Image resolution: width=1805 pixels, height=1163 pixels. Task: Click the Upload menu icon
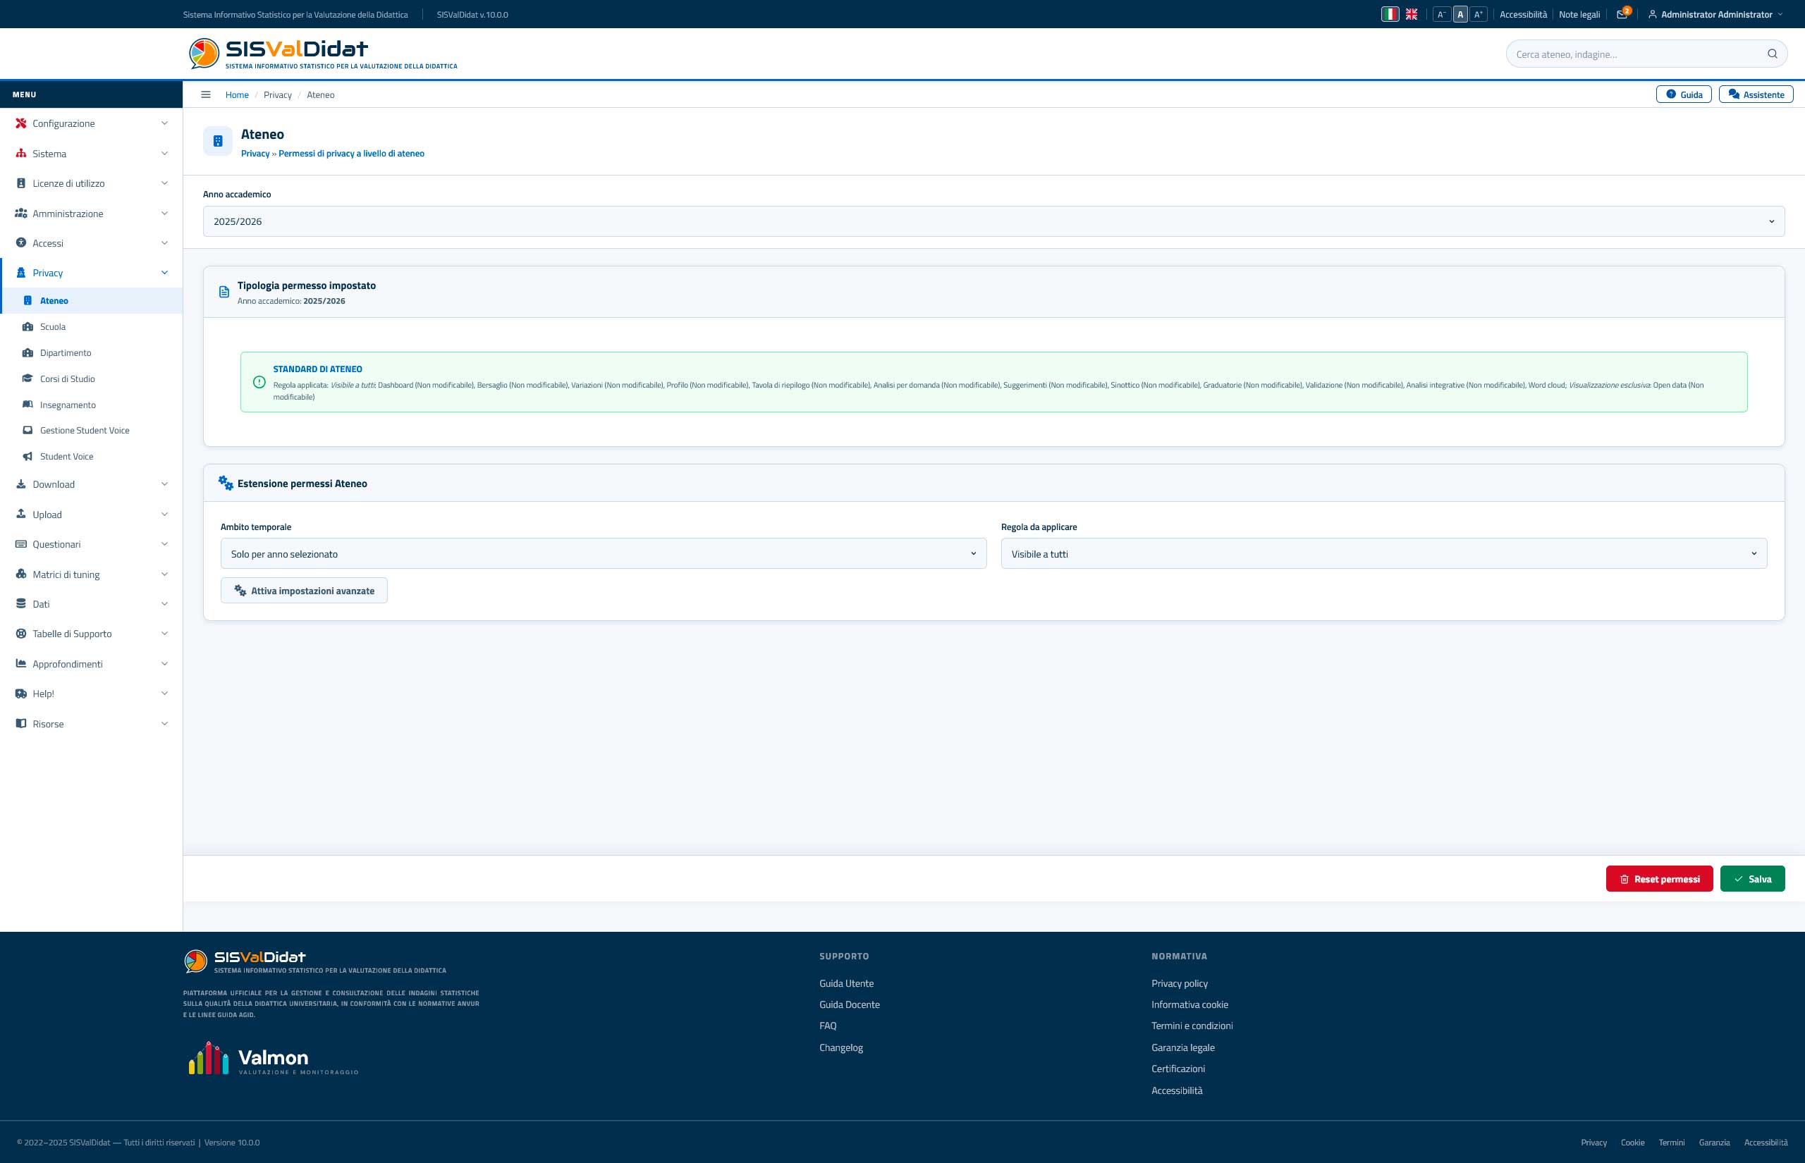pyautogui.click(x=21, y=515)
